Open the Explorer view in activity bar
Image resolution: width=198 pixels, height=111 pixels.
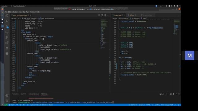[7, 16]
